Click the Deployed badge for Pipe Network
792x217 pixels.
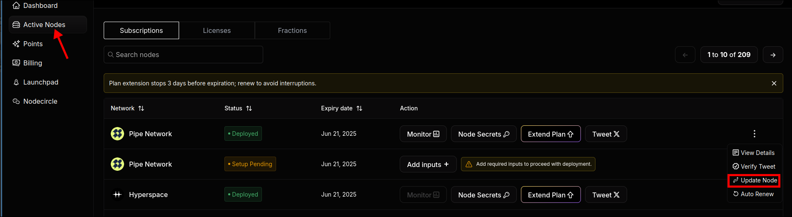243,134
